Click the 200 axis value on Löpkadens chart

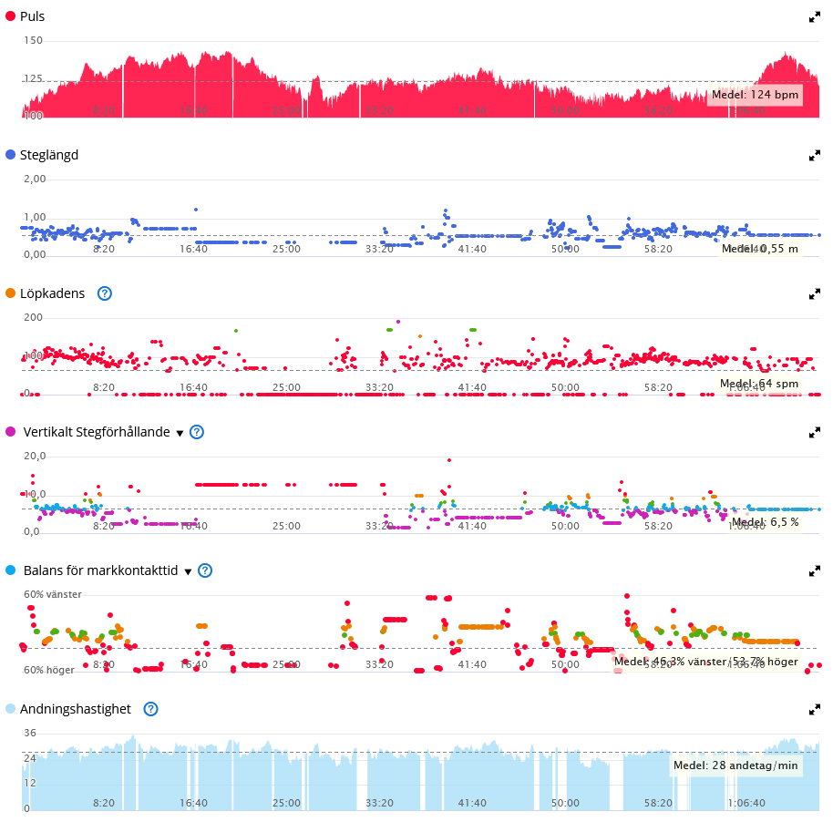(33, 317)
